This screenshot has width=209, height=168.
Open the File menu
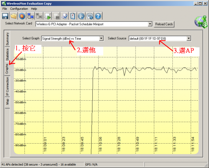[x=5, y=9]
